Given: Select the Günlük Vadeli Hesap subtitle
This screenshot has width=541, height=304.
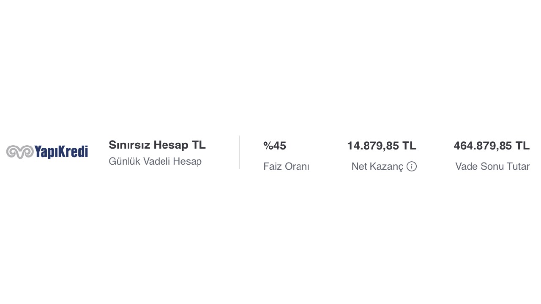Looking at the screenshot, I should click(x=155, y=161).
